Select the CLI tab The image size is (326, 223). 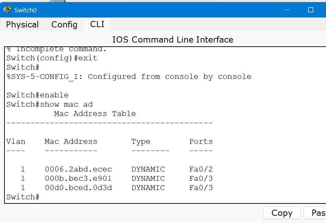[97, 24]
